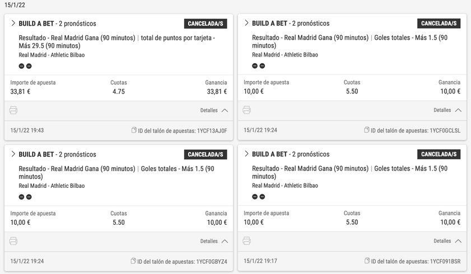Copy bet slip ID 1YCF091BSR icon

[367, 261]
